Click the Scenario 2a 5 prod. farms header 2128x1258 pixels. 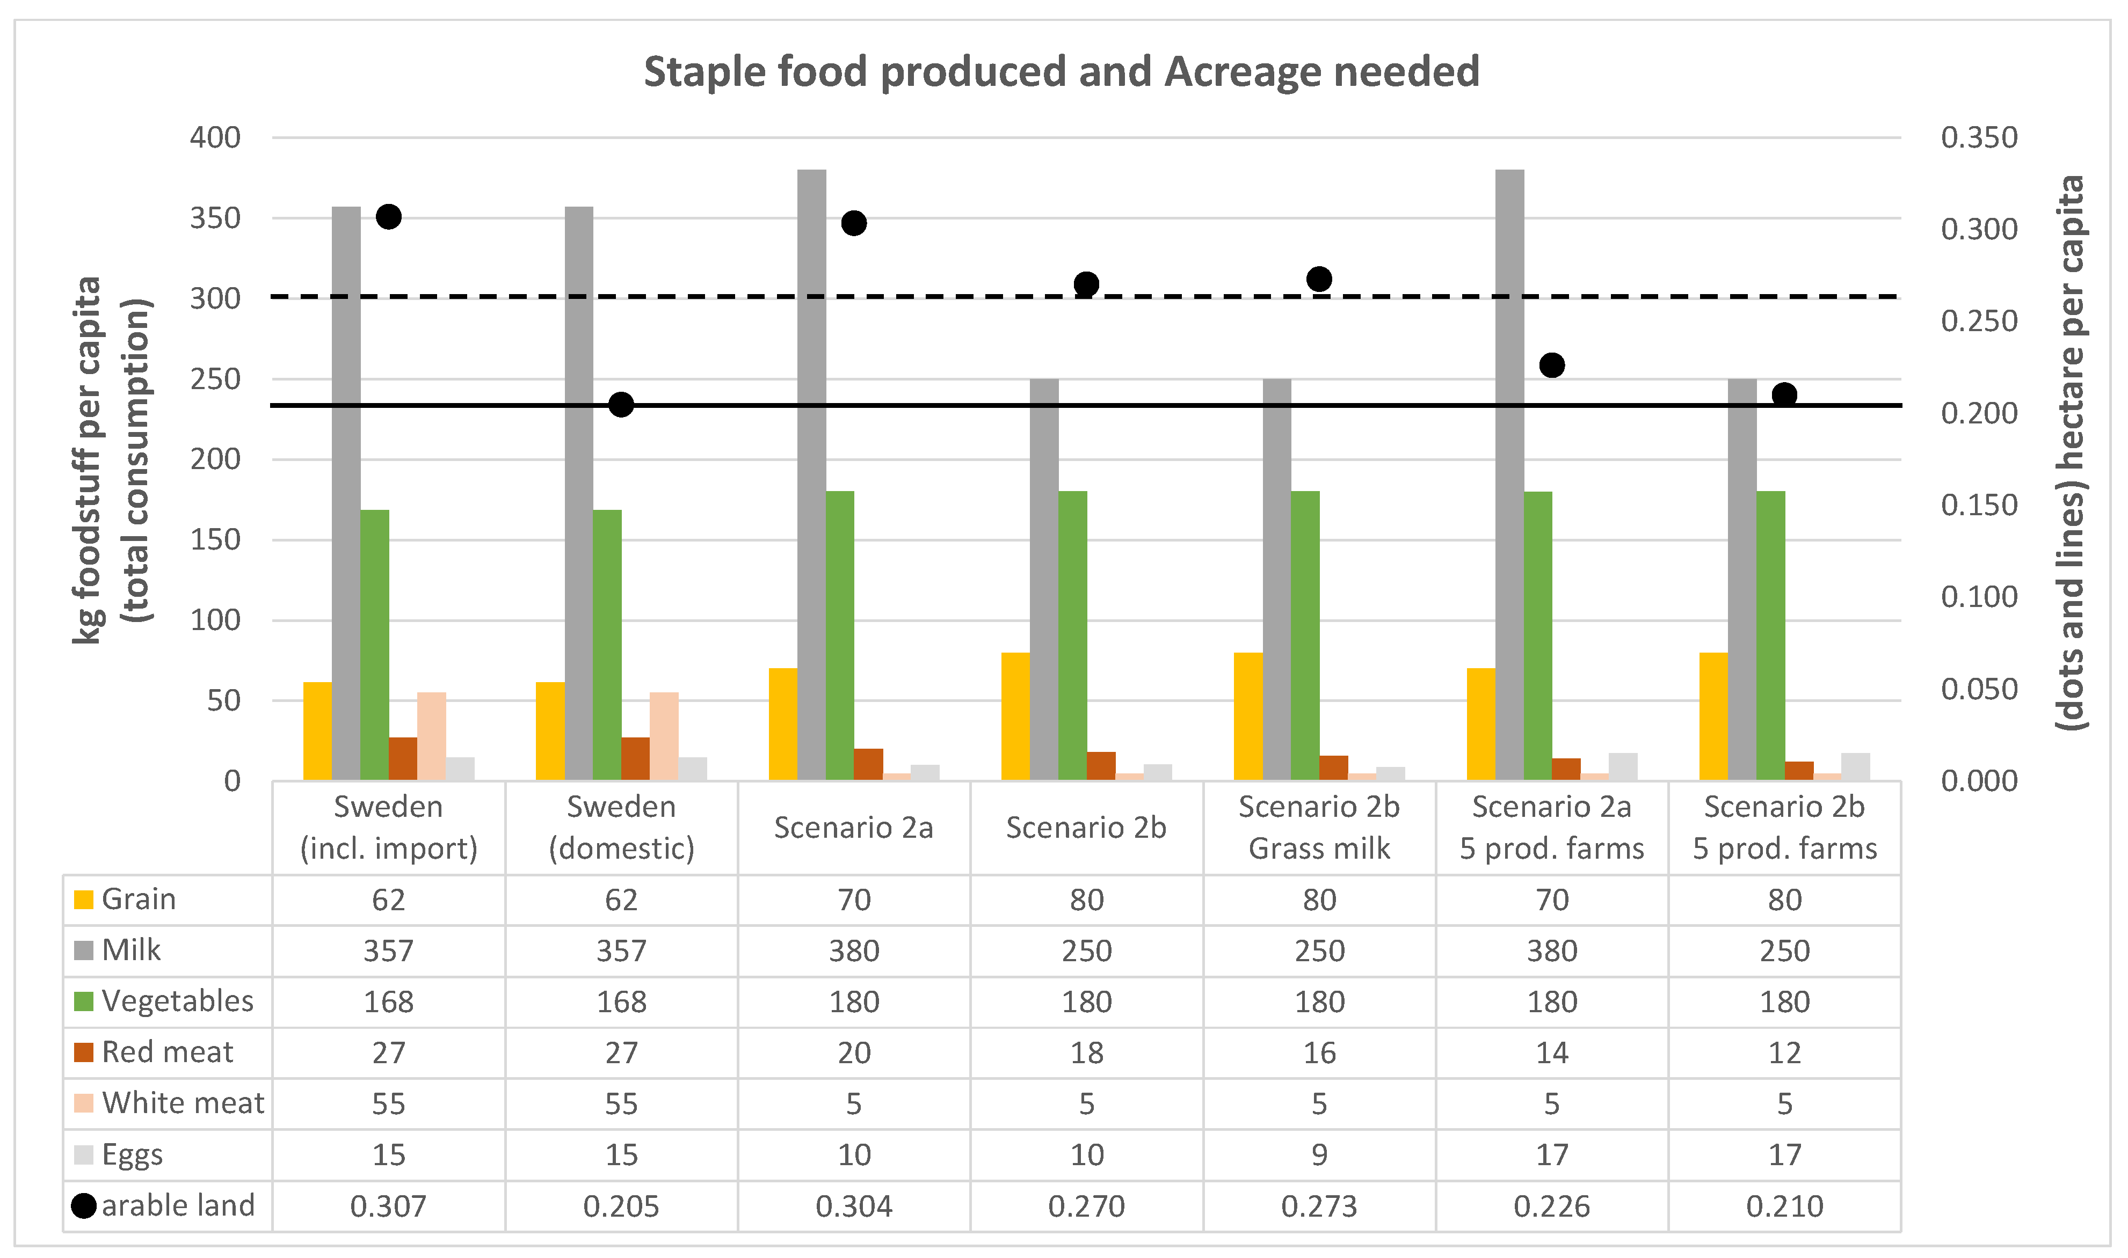[1551, 828]
